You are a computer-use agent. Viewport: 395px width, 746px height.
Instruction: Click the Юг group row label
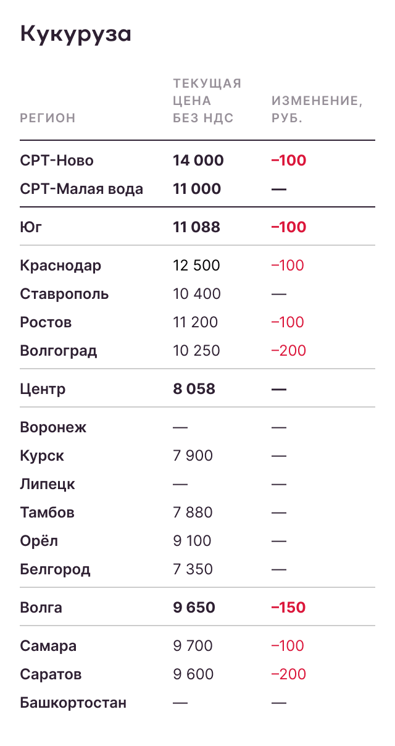31,227
